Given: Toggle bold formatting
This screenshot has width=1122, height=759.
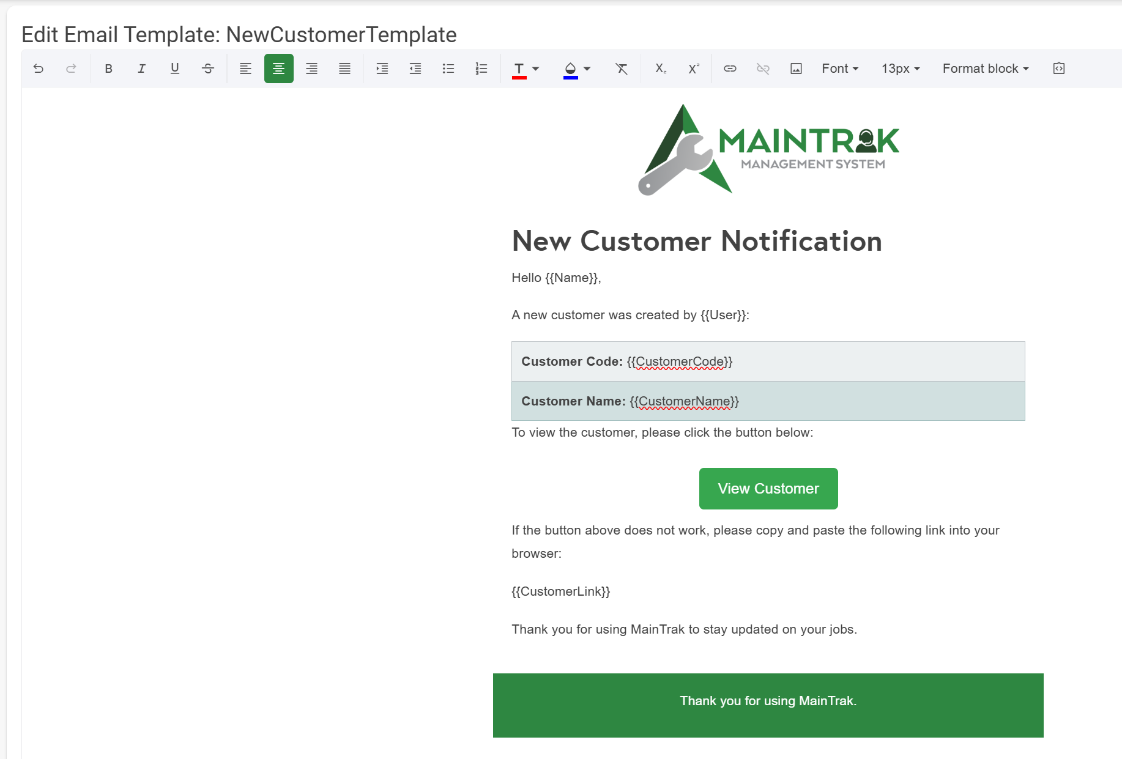Looking at the screenshot, I should pos(108,68).
